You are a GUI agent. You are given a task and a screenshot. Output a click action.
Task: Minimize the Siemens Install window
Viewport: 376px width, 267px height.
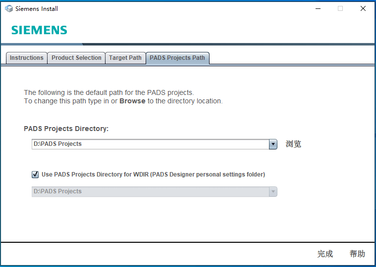pyautogui.click(x=318, y=8)
